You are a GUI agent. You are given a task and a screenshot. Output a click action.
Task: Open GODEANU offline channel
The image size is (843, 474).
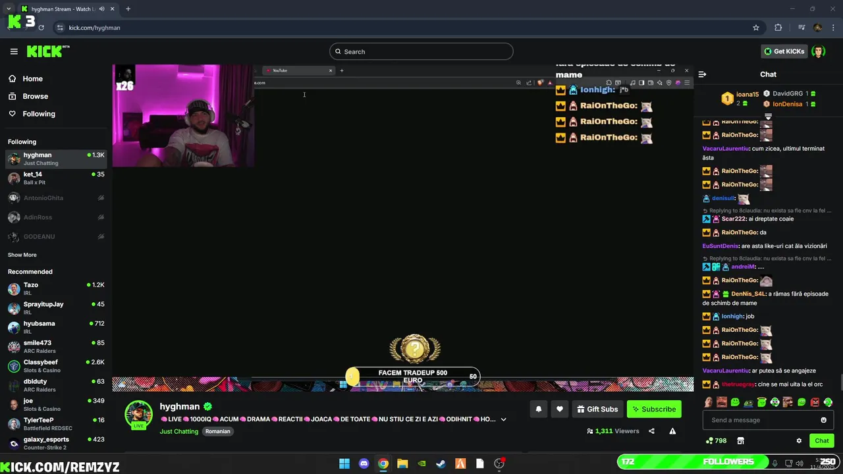pos(56,236)
